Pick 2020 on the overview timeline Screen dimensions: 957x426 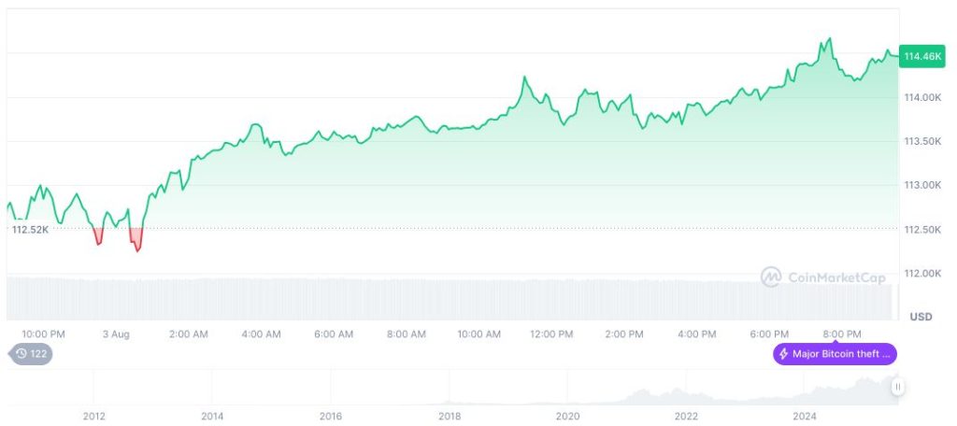pyautogui.click(x=567, y=416)
